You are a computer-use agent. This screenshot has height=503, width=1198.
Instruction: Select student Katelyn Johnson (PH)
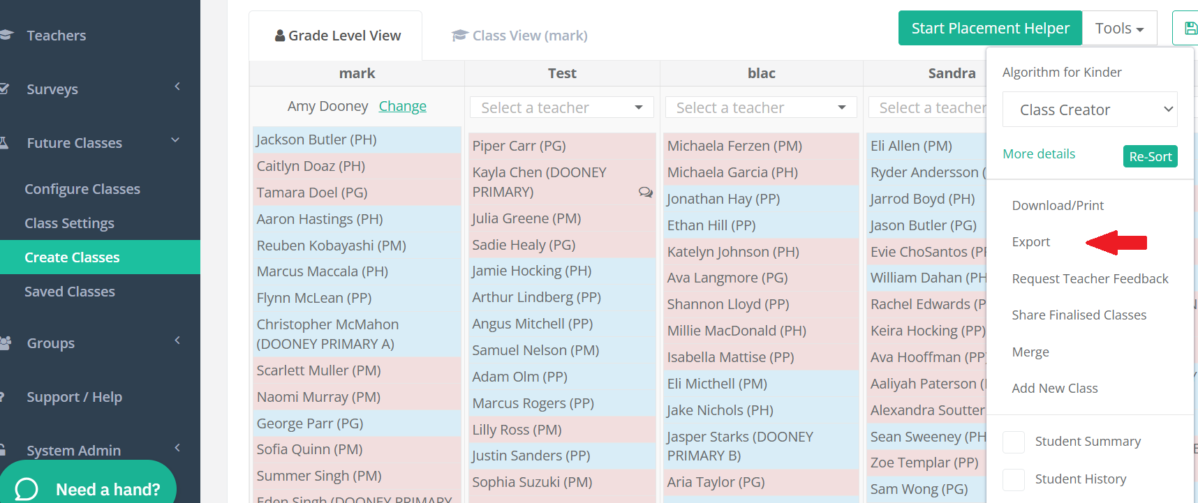(760, 252)
